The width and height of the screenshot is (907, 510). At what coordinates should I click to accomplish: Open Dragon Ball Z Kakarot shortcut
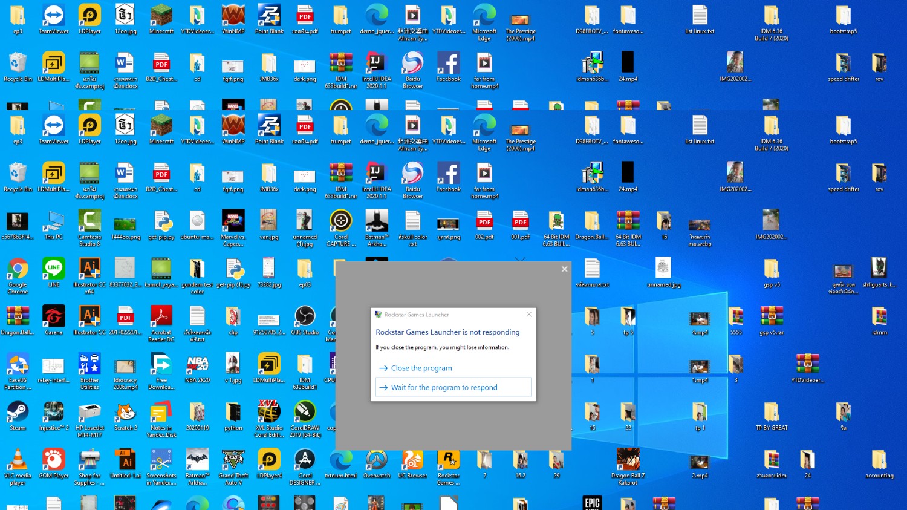[628, 467]
